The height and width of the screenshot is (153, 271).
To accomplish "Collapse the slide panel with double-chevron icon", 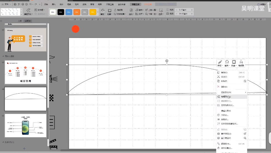I will [x=1, y=21].
